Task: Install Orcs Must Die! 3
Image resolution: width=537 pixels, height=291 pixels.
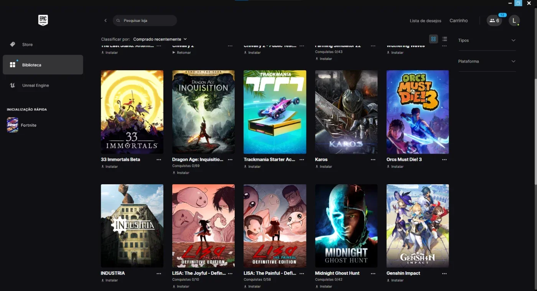Action: [x=395, y=167]
